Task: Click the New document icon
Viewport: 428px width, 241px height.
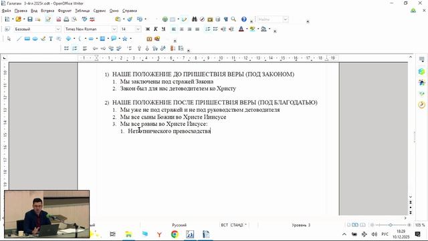Action: pyautogui.click(x=7, y=19)
